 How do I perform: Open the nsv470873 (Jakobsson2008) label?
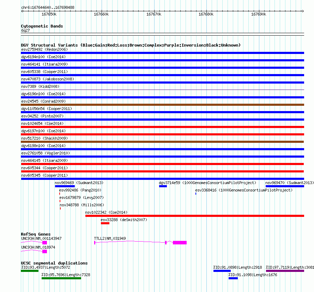tap(48, 79)
